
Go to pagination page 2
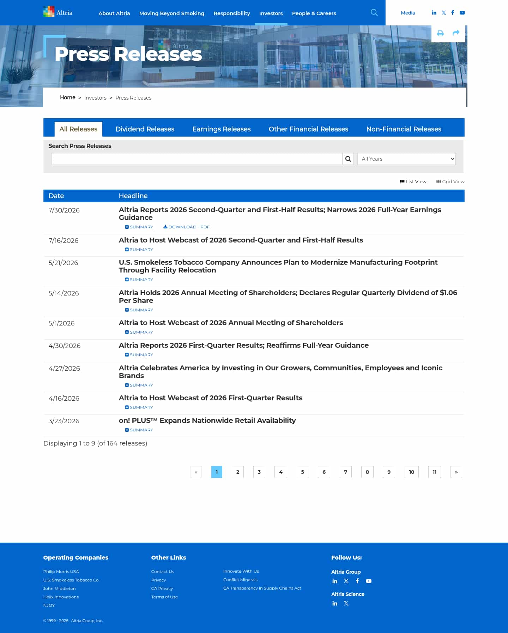coord(238,472)
